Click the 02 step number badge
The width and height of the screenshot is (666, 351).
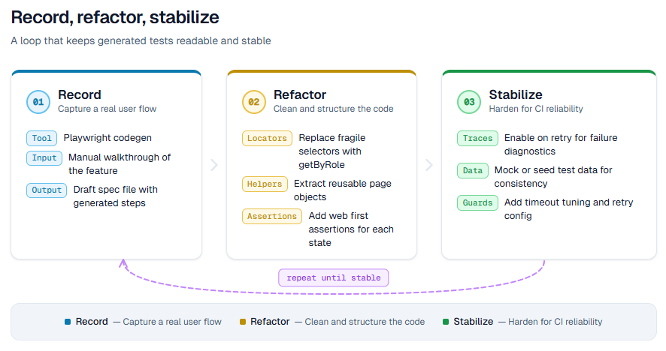click(x=254, y=101)
